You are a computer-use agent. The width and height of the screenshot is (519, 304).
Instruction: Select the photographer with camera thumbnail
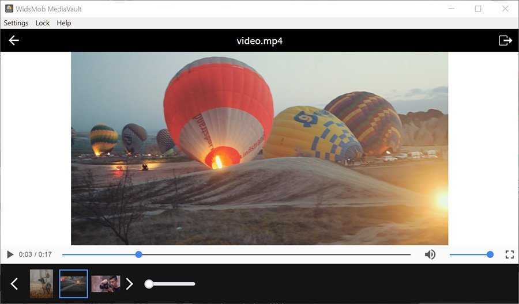coord(106,284)
